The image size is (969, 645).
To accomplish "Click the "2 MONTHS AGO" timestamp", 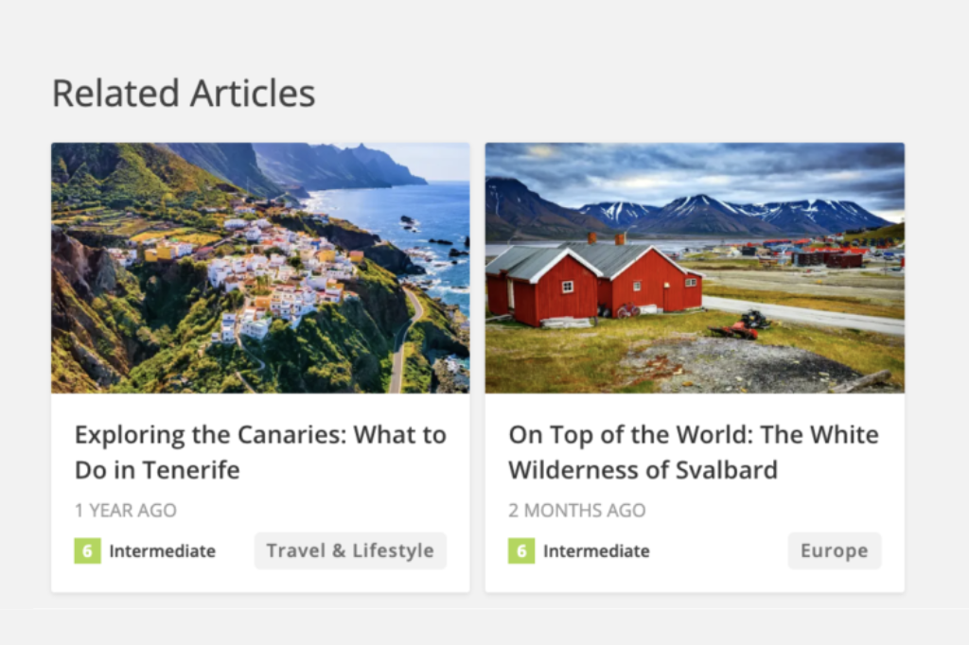I will pos(577,511).
